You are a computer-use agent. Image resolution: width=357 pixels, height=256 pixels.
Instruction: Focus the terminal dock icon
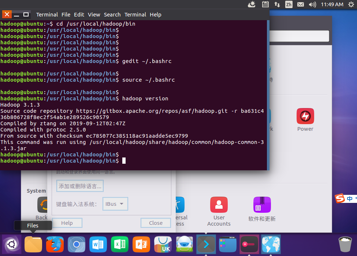[206, 244]
